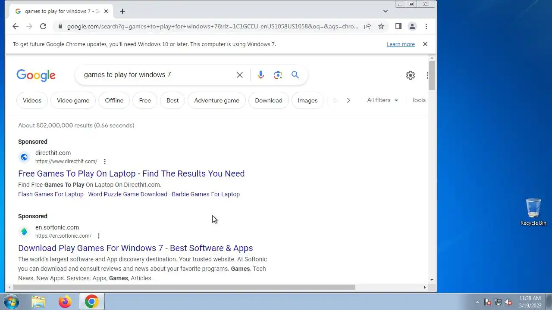The width and height of the screenshot is (552, 310).
Task: Clear the search box text
Action: pos(240,75)
